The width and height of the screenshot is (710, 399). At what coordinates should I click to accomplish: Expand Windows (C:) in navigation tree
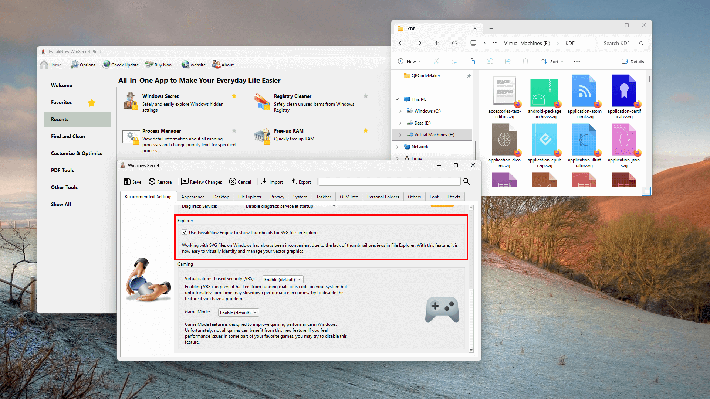[400, 111]
